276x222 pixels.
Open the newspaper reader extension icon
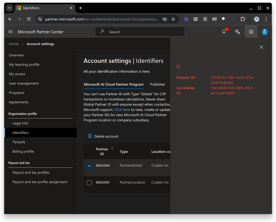(214, 19)
